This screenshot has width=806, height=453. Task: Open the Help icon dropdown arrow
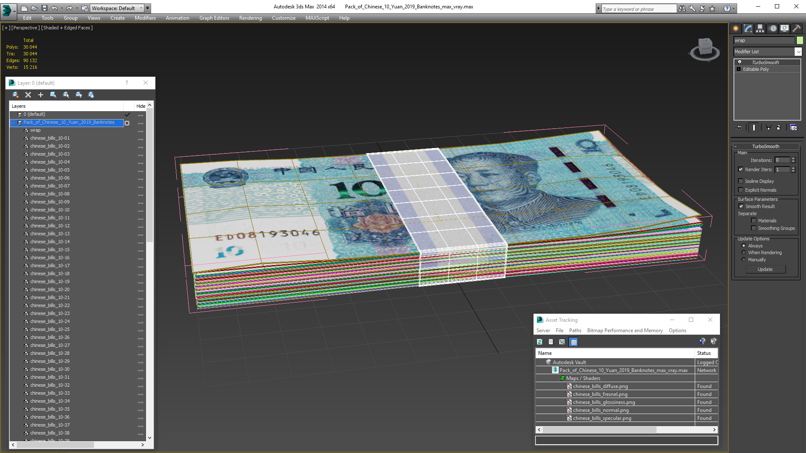point(733,8)
